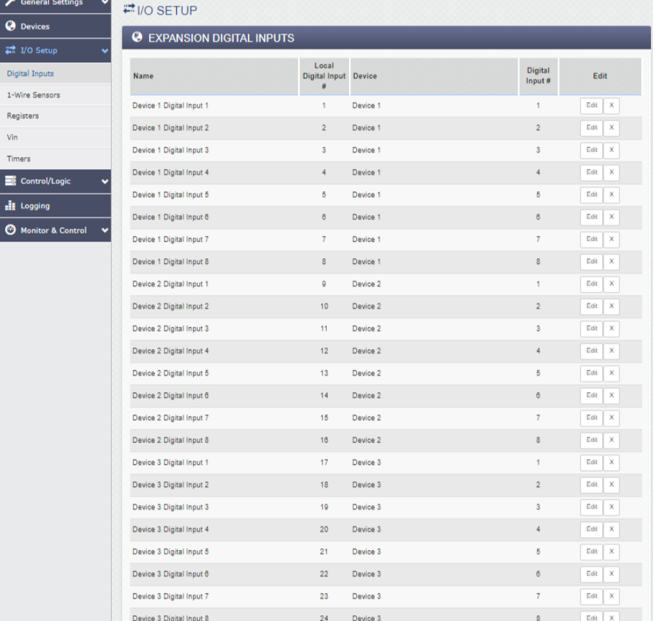Click Edit on Device 2 Digital Input 8
The width and height of the screenshot is (653, 621).
pos(591,440)
